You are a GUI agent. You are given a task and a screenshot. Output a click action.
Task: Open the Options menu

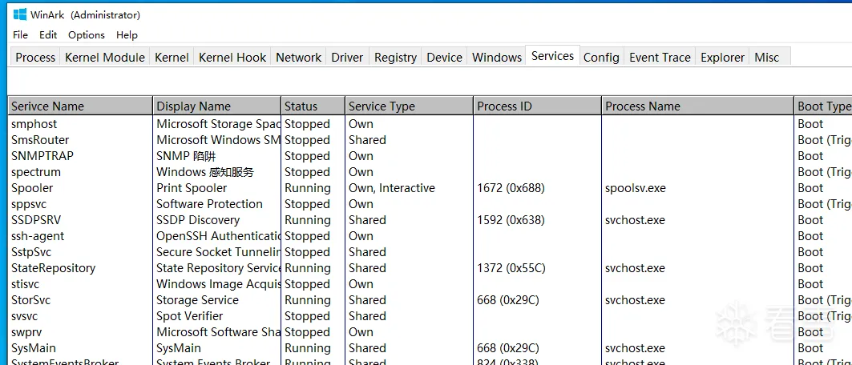click(87, 35)
